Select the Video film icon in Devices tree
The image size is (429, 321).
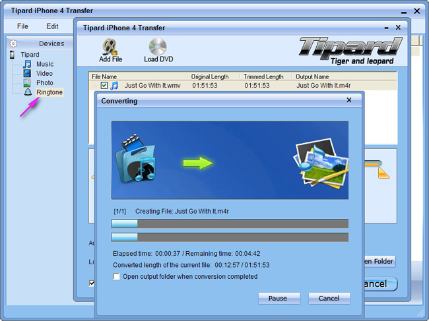(27, 73)
